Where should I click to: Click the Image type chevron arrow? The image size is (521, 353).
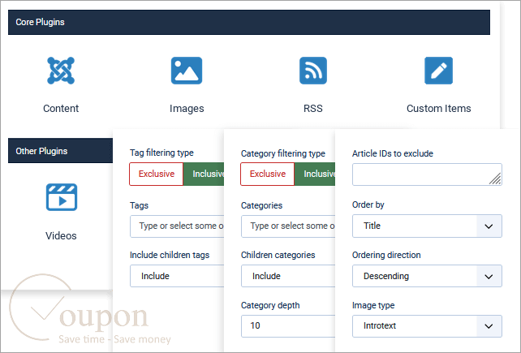pyautogui.click(x=489, y=326)
